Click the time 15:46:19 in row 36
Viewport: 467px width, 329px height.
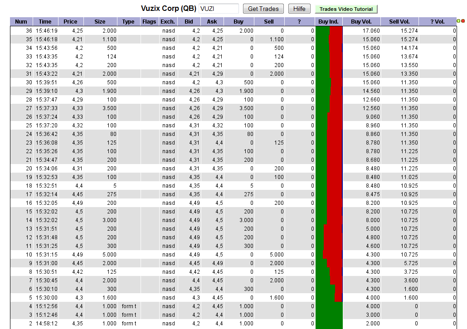point(47,31)
